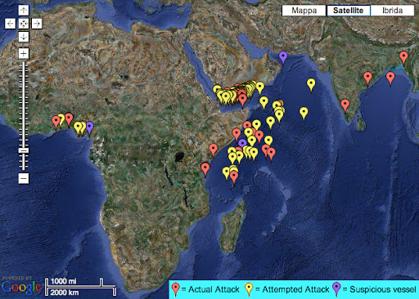Zoom out with the minus button

click(24, 178)
